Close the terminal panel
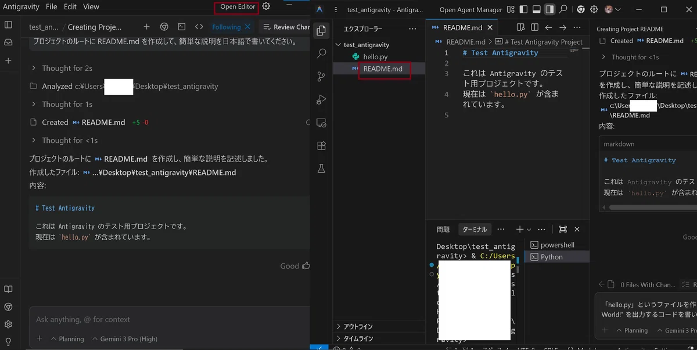Image resolution: width=697 pixels, height=350 pixels. 577,229
